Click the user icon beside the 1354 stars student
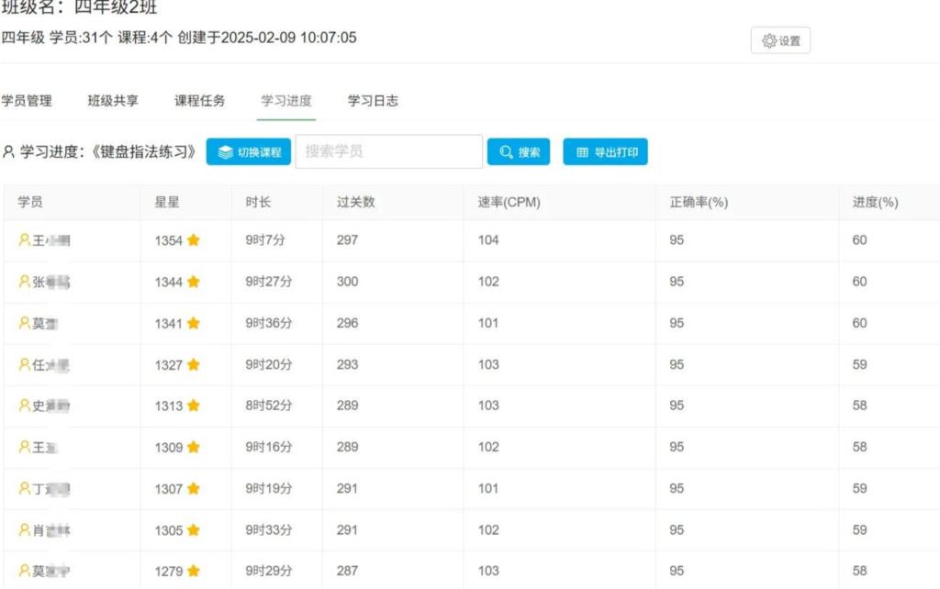The image size is (940, 589). tap(25, 240)
